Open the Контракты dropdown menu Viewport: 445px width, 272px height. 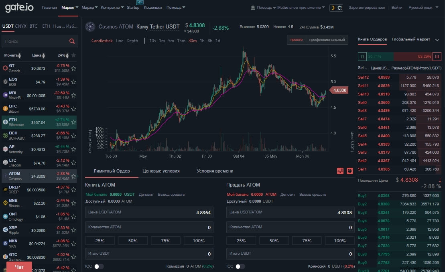coord(112,8)
